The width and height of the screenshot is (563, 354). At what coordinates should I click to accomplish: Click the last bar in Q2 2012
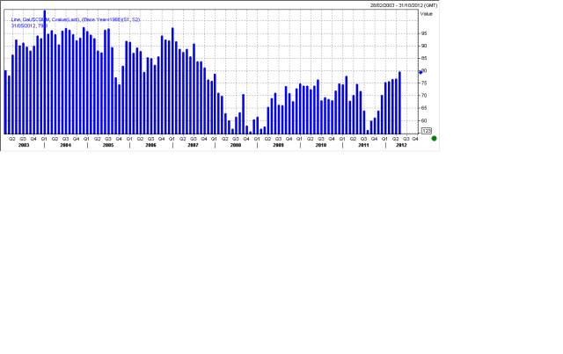(x=399, y=103)
